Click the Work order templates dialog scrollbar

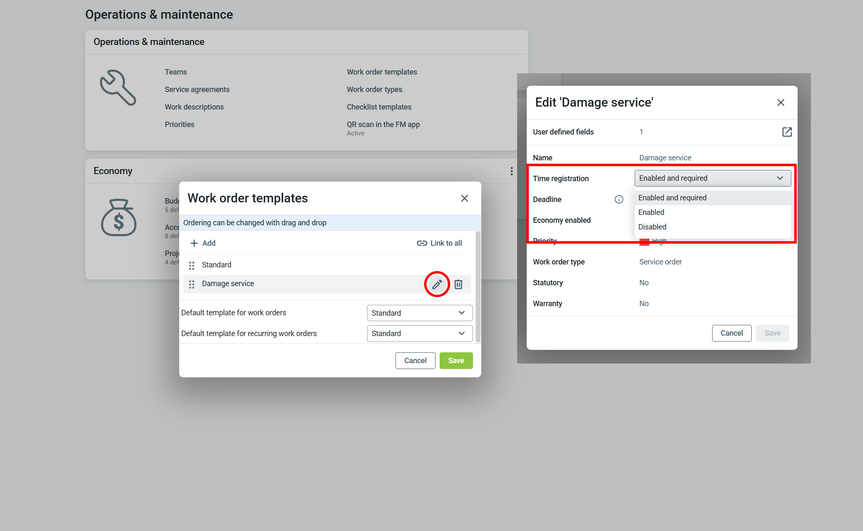(x=478, y=287)
